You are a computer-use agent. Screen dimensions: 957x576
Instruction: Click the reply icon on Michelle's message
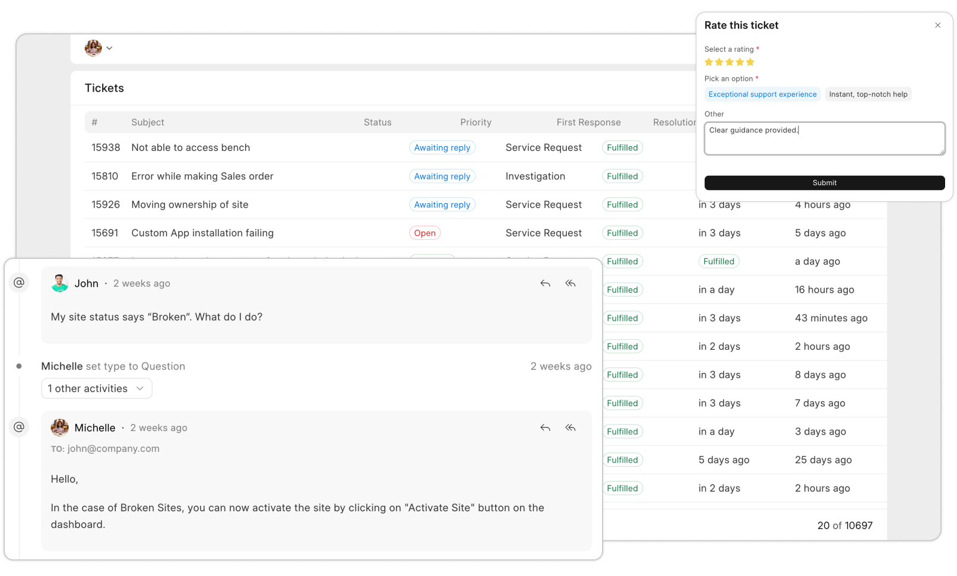(545, 428)
